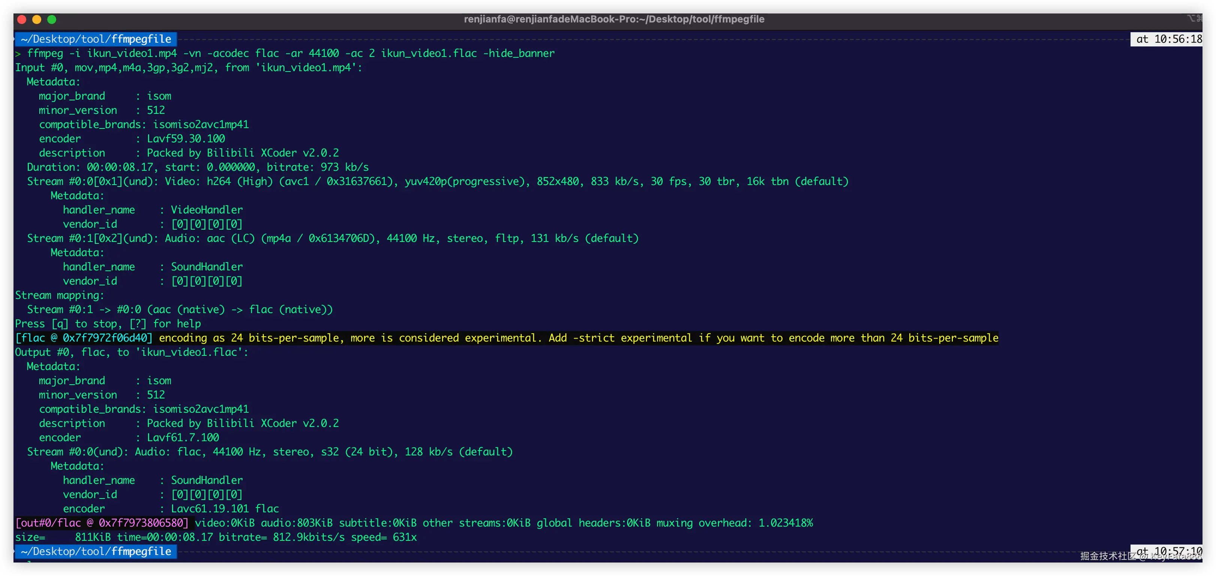Image resolution: width=1216 pixels, height=576 pixels.
Task: Click the 'Press [q] to stop' help line
Action: pyautogui.click(x=108, y=324)
